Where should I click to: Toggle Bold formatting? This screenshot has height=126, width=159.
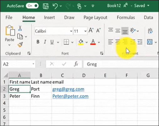tap(38, 42)
